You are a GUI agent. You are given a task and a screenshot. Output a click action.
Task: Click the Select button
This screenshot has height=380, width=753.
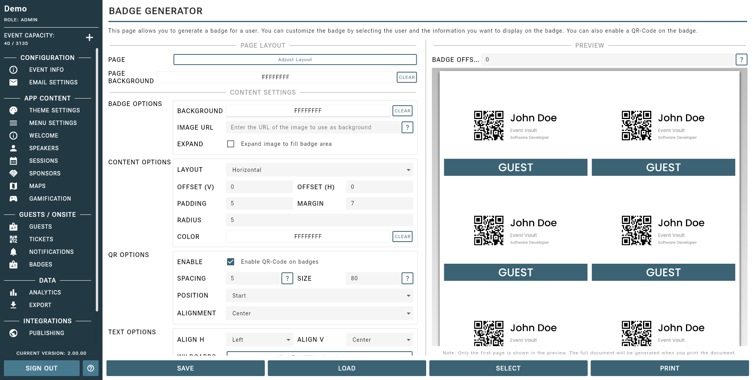click(508, 368)
